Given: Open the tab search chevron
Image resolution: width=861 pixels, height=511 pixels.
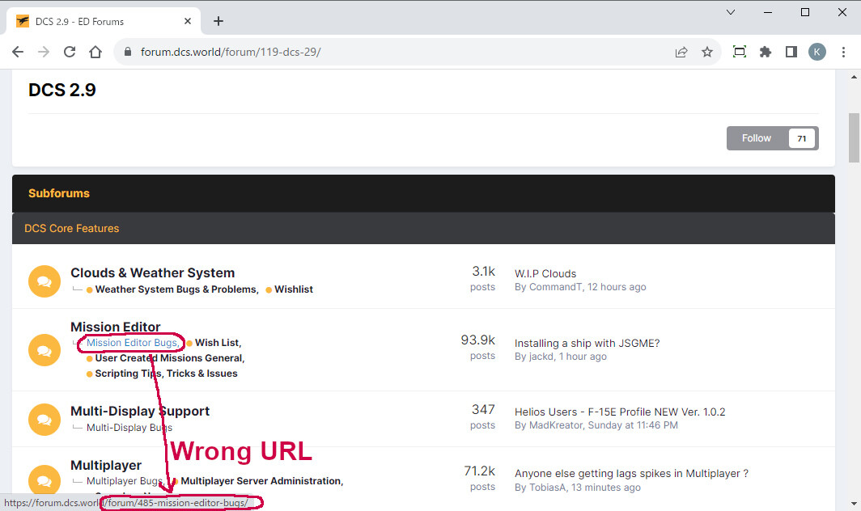Looking at the screenshot, I should click(731, 12).
